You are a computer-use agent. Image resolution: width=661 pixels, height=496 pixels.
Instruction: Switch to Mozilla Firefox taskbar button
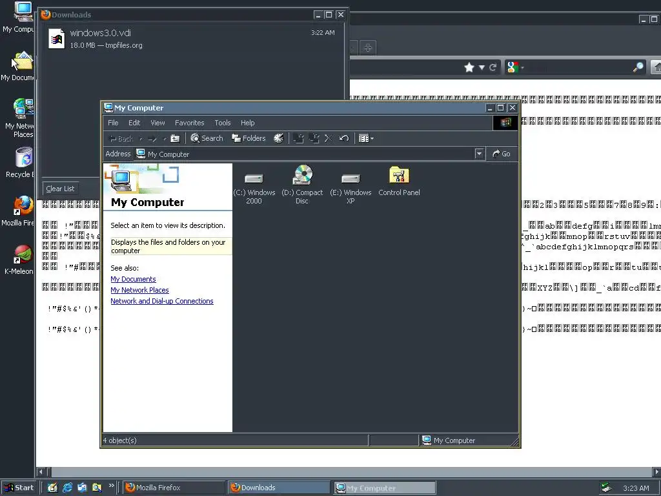(174, 488)
